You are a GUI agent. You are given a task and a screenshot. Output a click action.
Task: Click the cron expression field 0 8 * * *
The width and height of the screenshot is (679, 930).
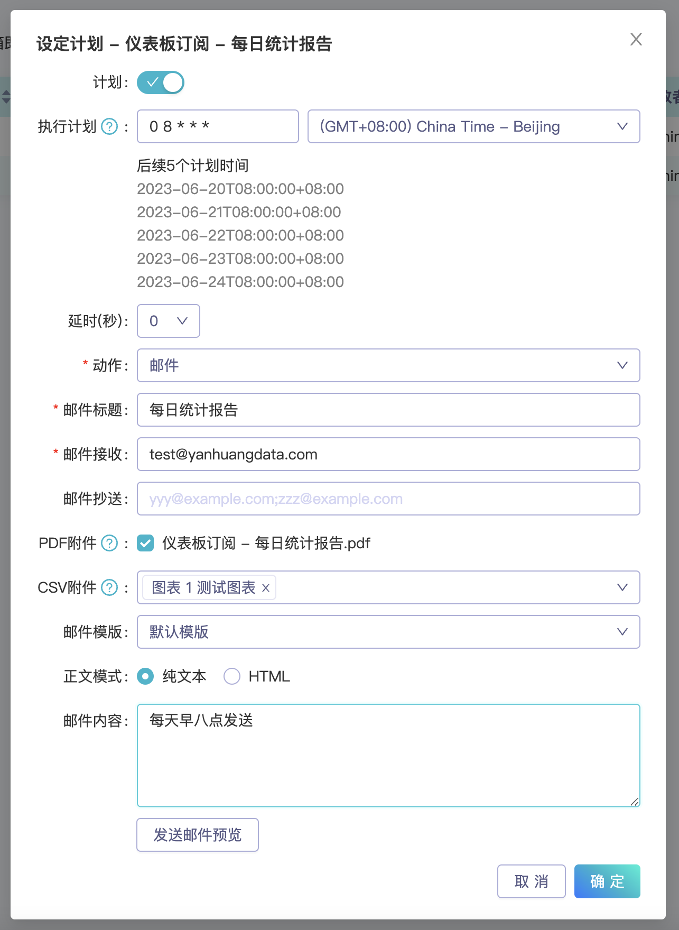coord(218,126)
